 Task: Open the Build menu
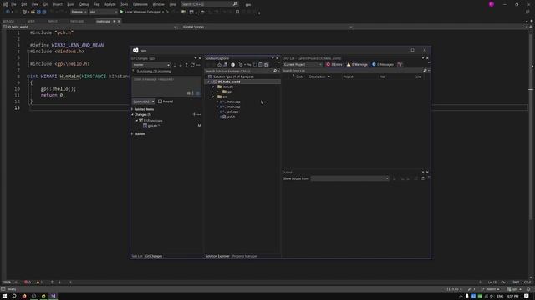point(70,4)
